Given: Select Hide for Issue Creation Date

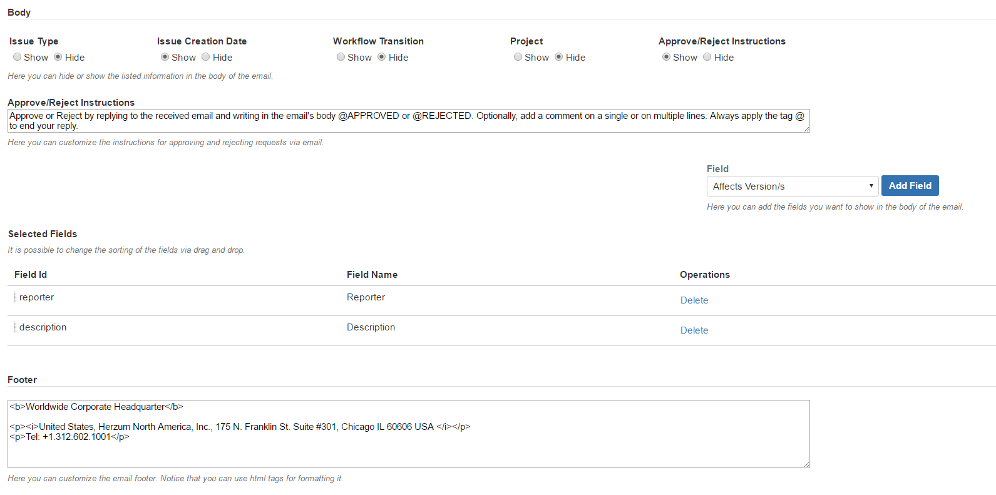Looking at the screenshot, I should [x=205, y=57].
